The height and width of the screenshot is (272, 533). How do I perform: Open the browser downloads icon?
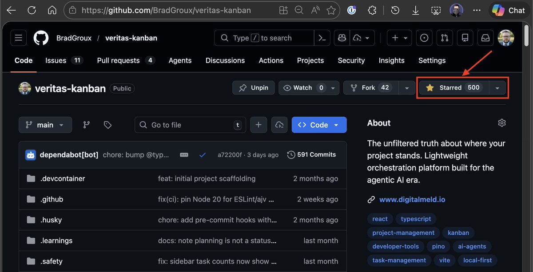click(415, 10)
